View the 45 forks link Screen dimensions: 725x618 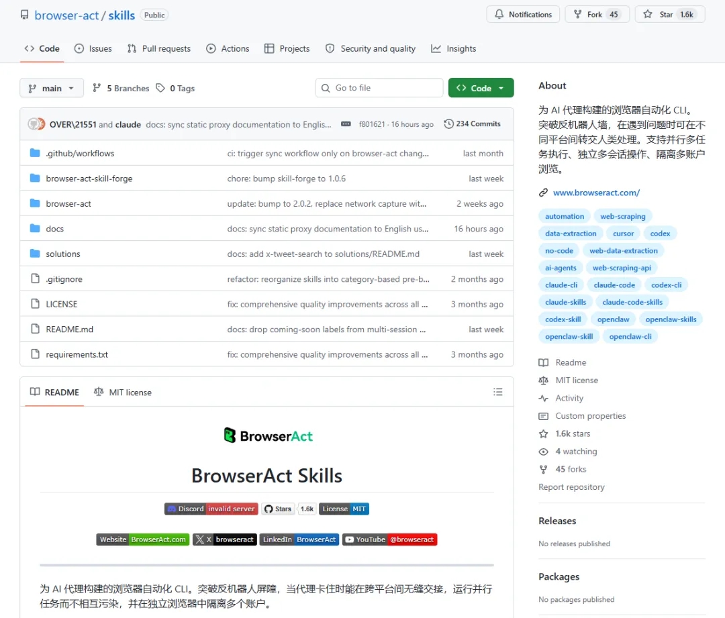coord(563,469)
